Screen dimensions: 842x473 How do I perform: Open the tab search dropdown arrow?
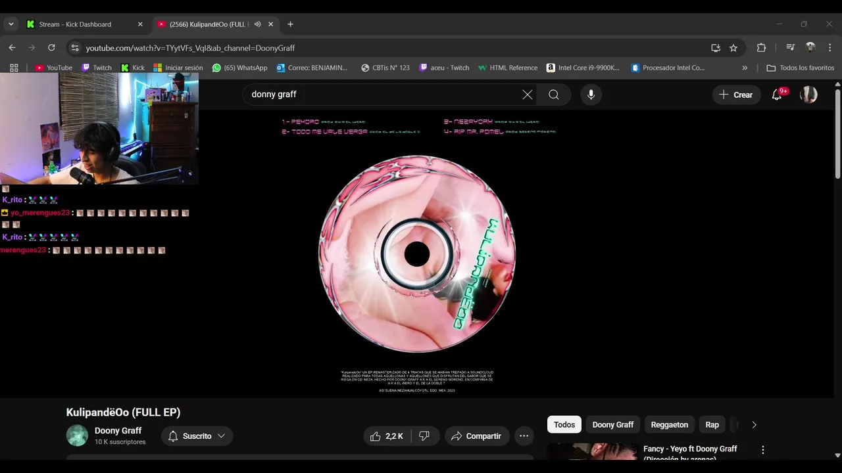[x=11, y=24]
